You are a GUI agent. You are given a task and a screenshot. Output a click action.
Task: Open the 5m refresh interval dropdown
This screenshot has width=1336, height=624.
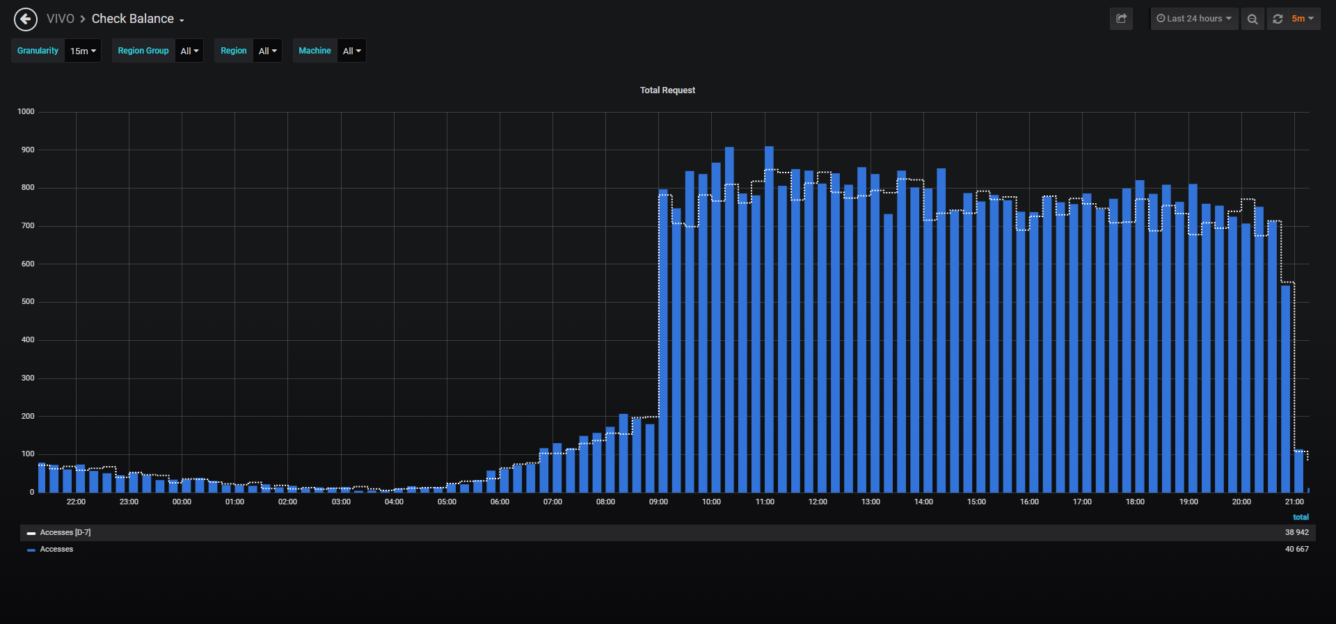pos(1303,19)
